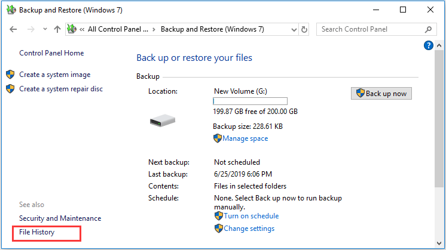This screenshot has width=446, height=250.
Task: Click shield icon beside Create a system image
Action: point(10,75)
